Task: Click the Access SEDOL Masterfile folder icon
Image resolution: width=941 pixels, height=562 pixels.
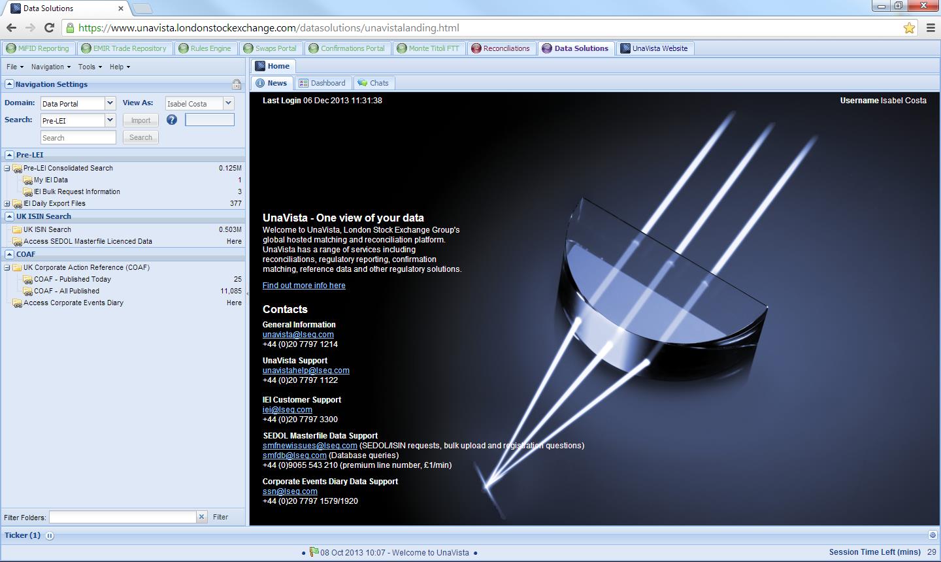Action: coord(17,241)
